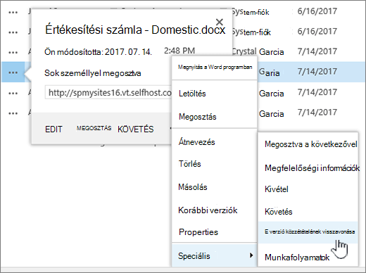The image size is (366, 273).
Task: Open ellipsis menu for the first System-fiók row
Action: coord(13,13)
